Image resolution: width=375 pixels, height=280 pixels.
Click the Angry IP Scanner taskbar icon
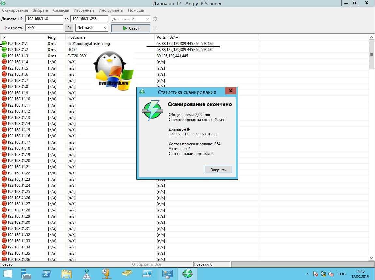point(187,274)
